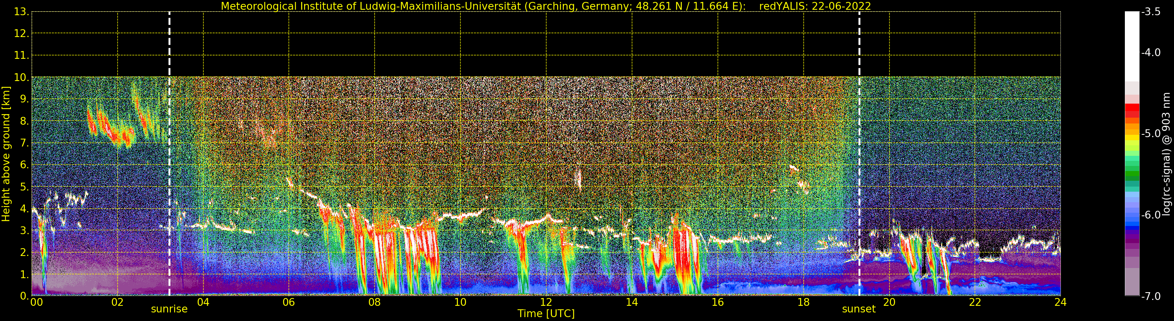Click the time axis tick label 20
Viewport: 1174px width, 321px height.
[x=889, y=302]
